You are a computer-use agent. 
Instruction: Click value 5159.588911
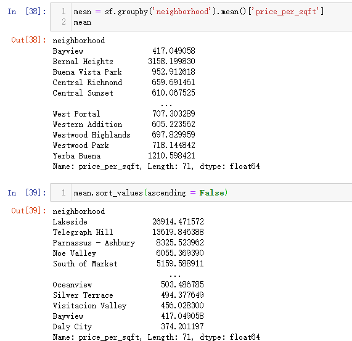tap(180, 263)
